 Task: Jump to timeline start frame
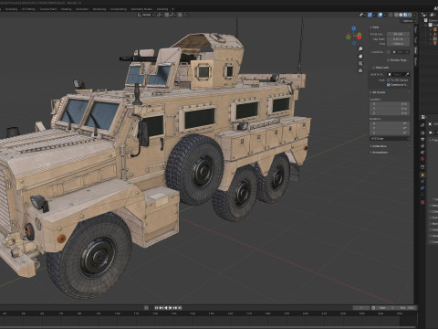coord(156,308)
